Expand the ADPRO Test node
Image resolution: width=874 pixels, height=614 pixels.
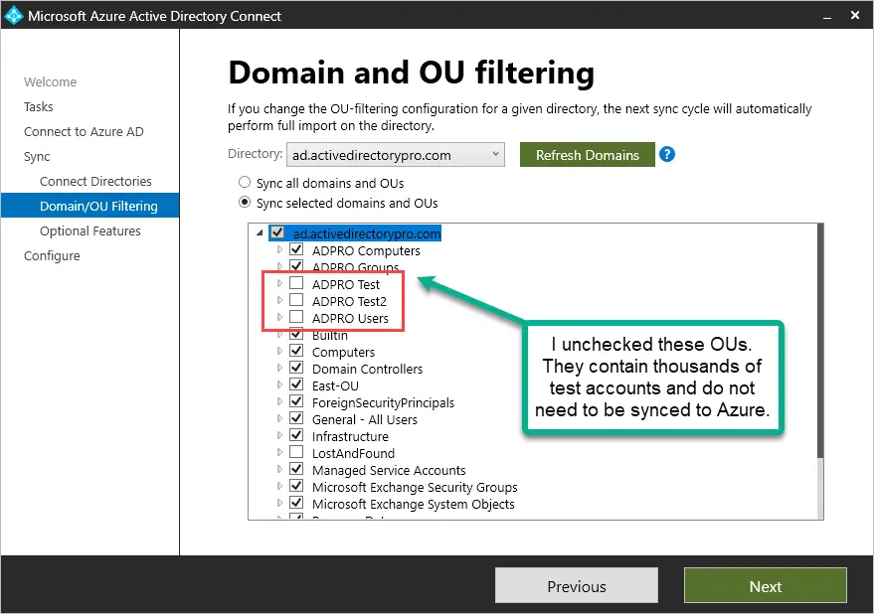[x=279, y=283]
